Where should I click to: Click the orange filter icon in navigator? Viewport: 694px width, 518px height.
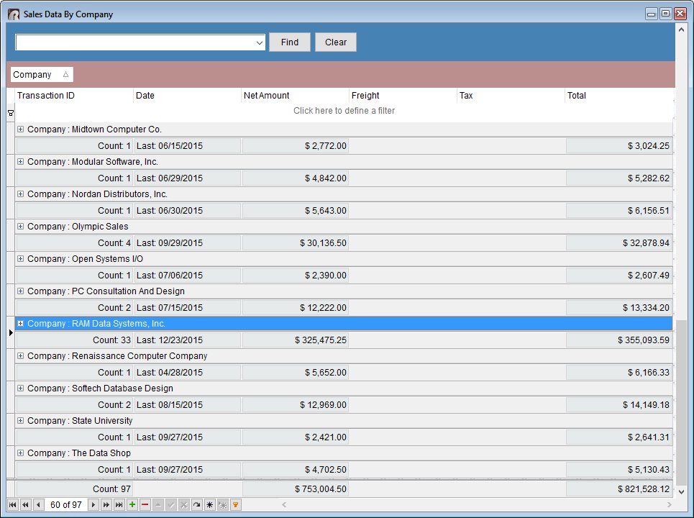pos(235,505)
